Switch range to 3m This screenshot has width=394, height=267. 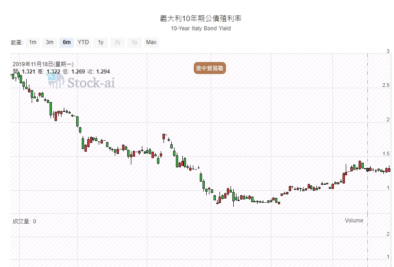click(x=50, y=42)
